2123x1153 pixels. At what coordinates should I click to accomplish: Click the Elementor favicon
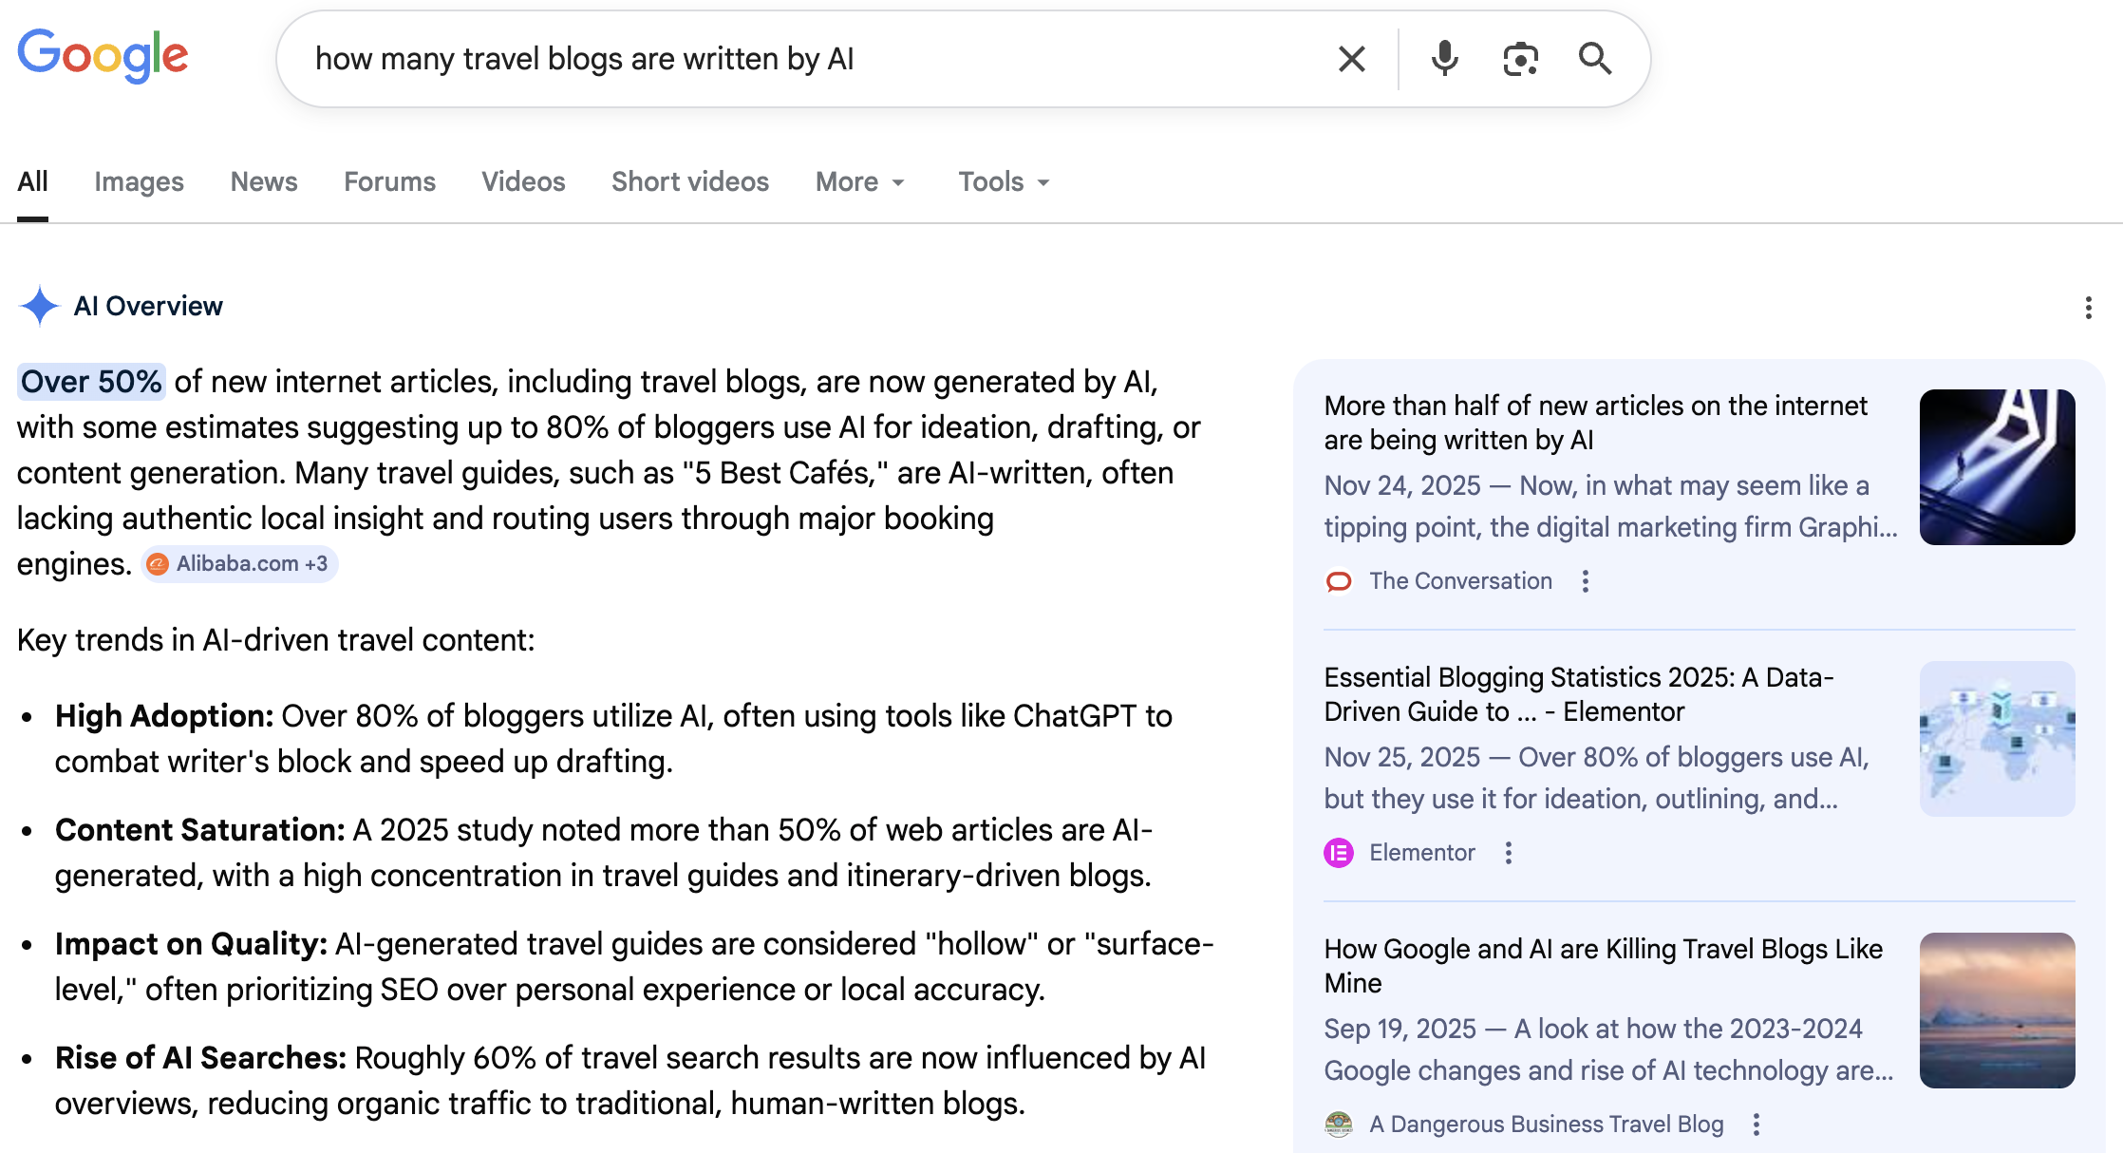click(1338, 852)
